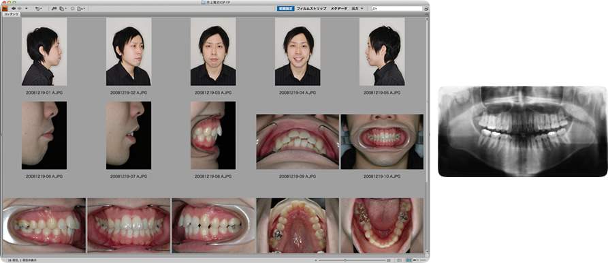Select thumbnail 20081219-04 A.JPG smiling portrait
This screenshot has height=263, width=608.
click(298, 52)
